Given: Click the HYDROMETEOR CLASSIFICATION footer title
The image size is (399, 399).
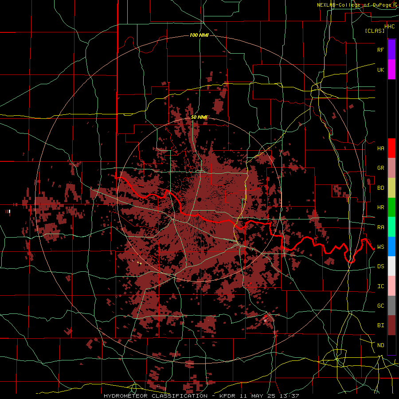Looking at the screenshot, I should click(156, 396).
